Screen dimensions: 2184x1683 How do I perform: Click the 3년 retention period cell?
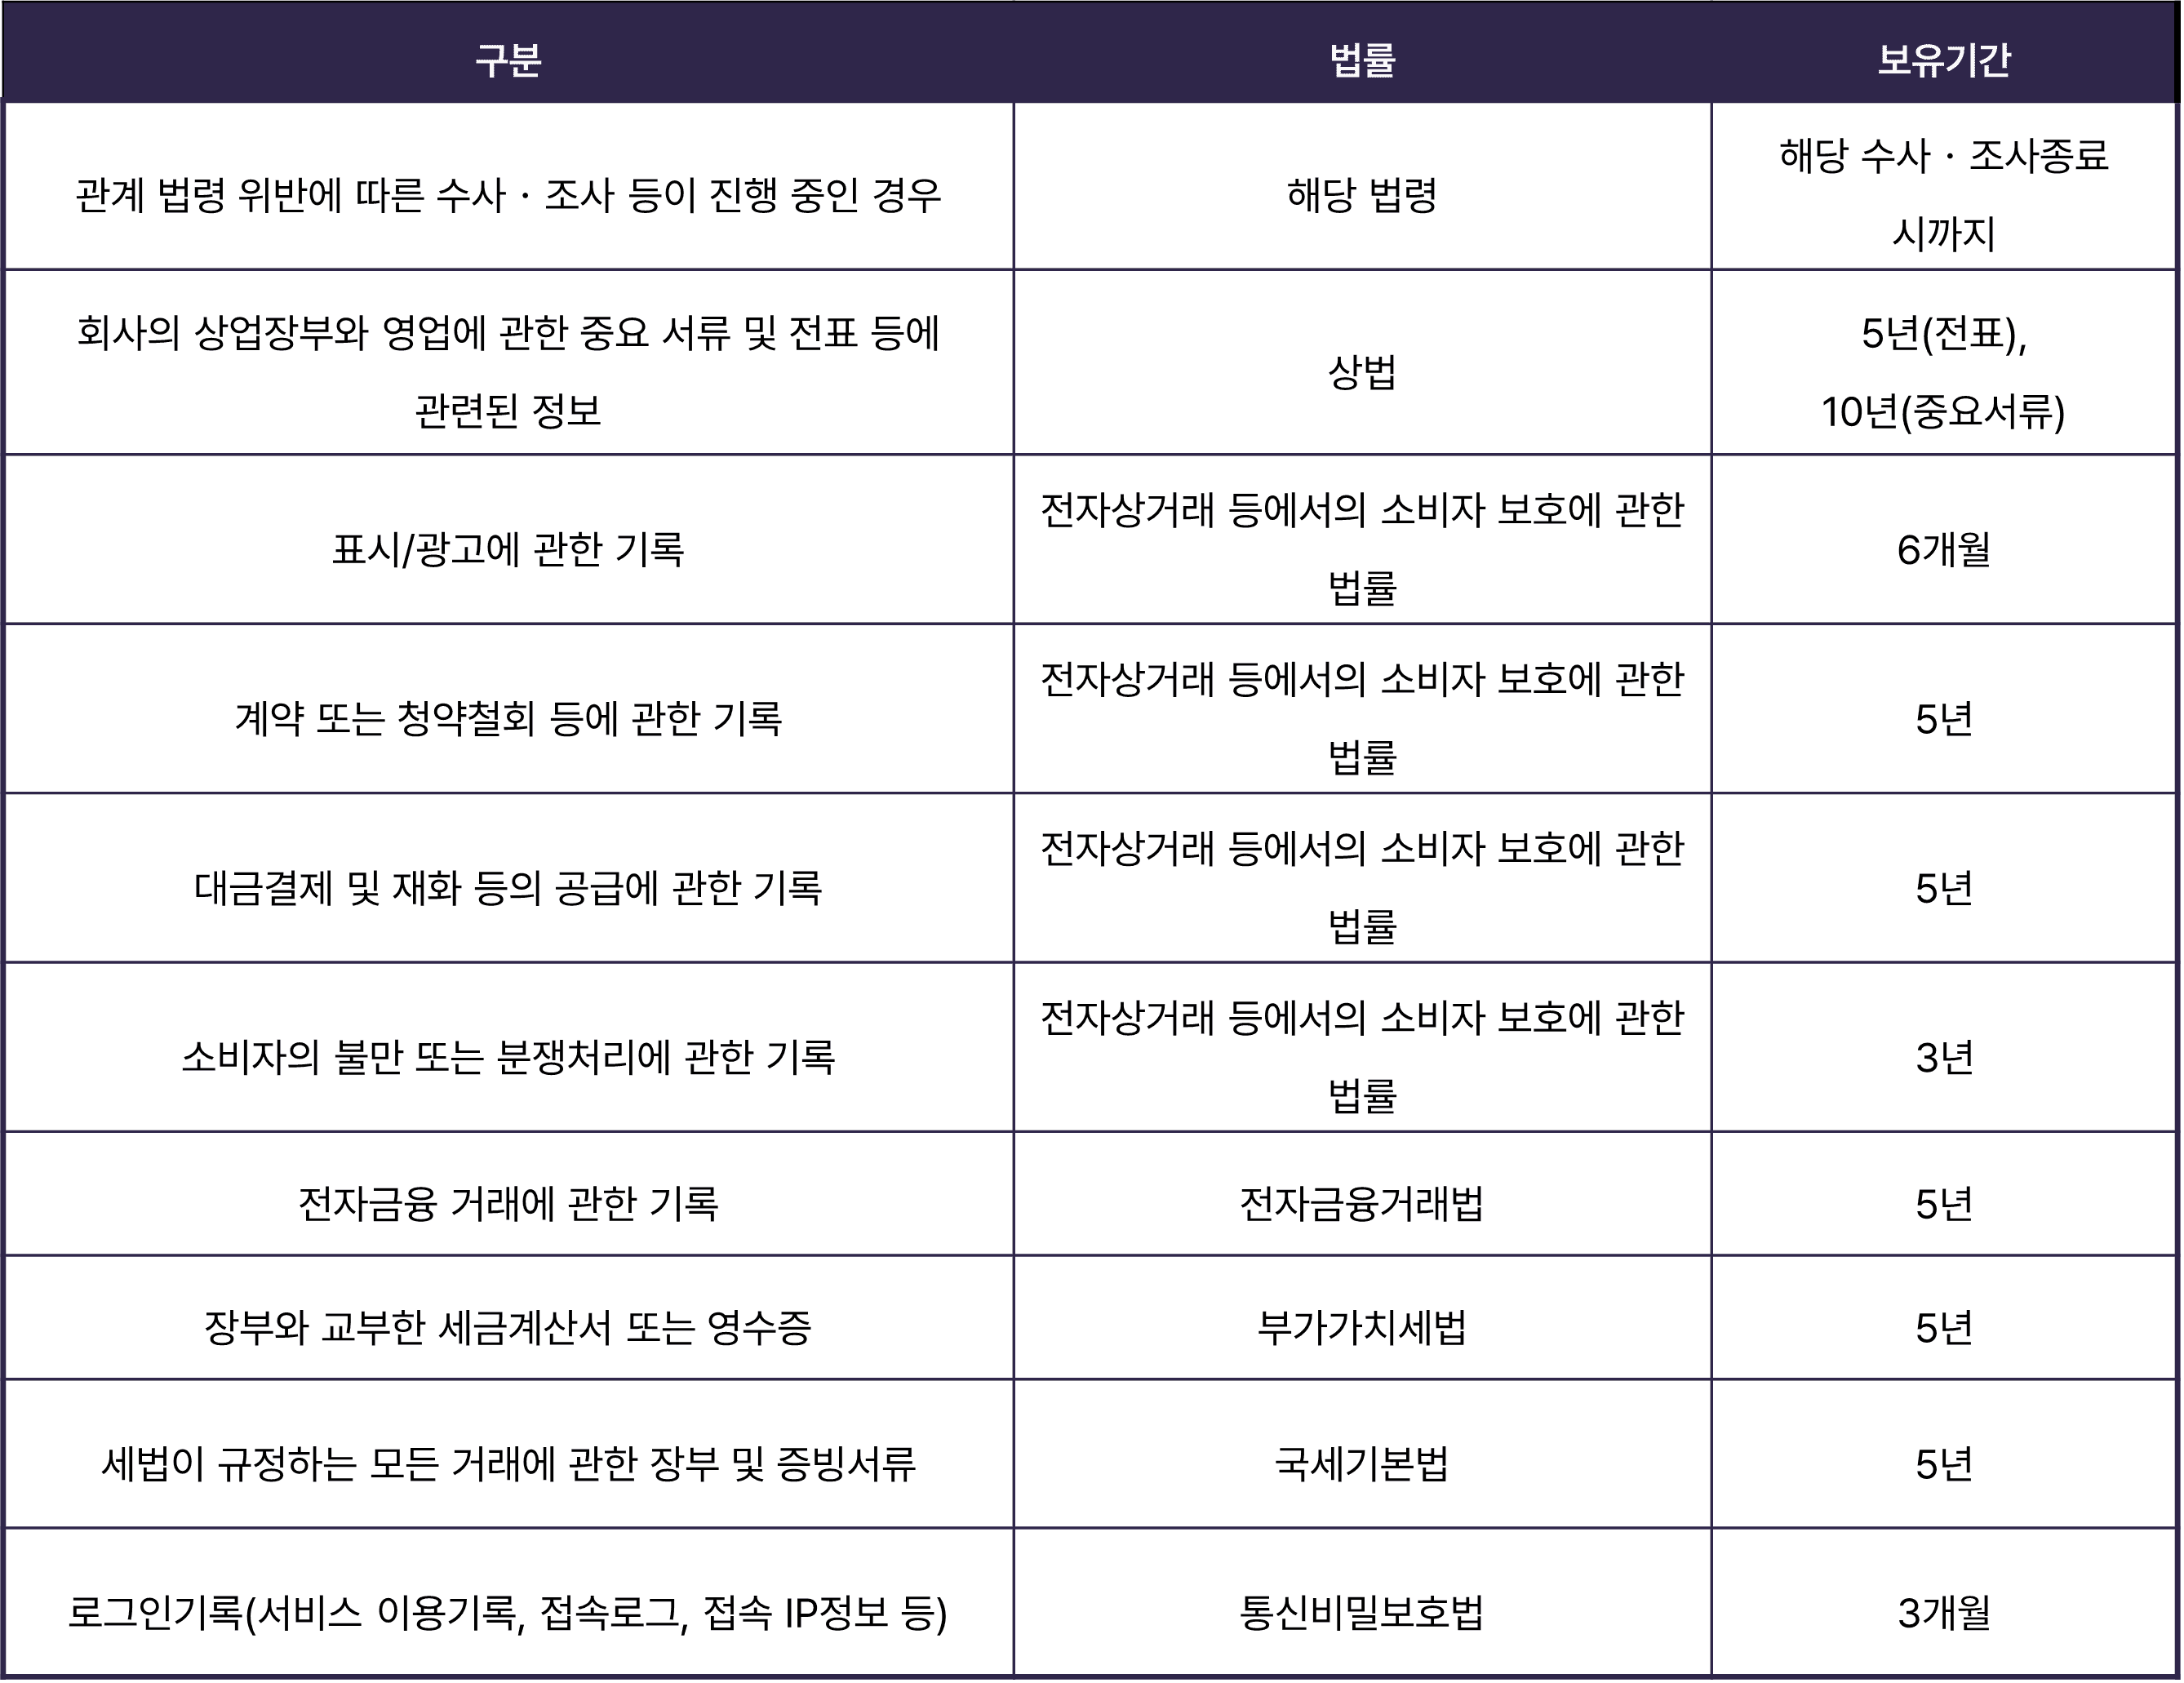[x=1943, y=1057]
